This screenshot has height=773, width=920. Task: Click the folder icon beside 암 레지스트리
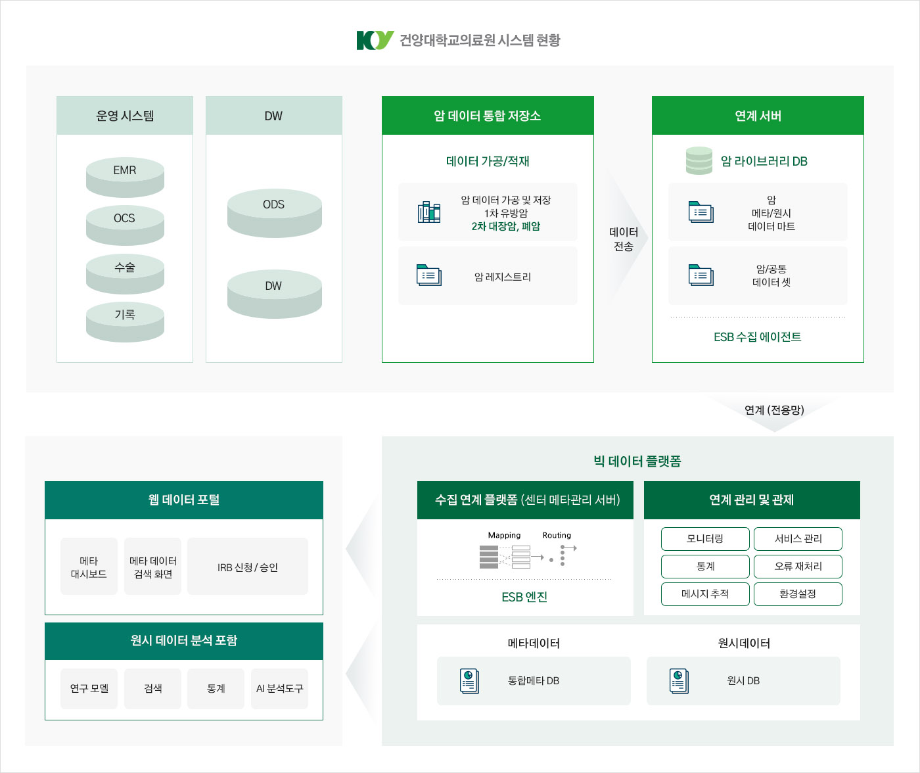429,275
